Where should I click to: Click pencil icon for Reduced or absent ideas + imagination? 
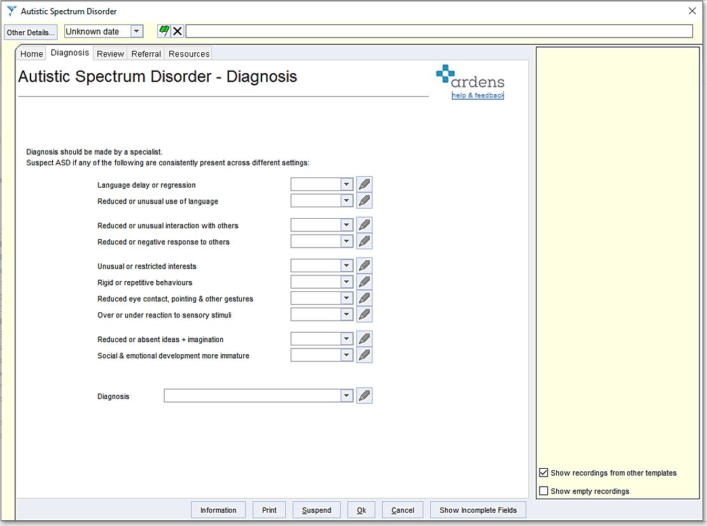tap(365, 338)
